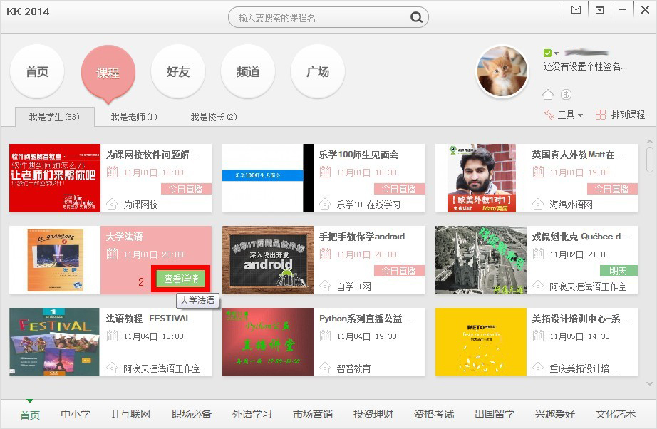Open the 广场 navigation bubble
This screenshot has height=429, width=657.
click(x=318, y=72)
